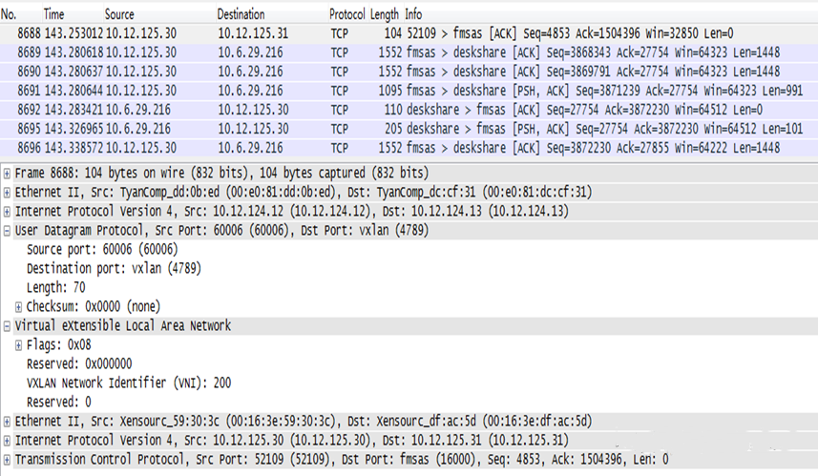Expand the VXLAN Flags 0x08 field
818x476 pixels.
pyautogui.click(x=18, y=345)
